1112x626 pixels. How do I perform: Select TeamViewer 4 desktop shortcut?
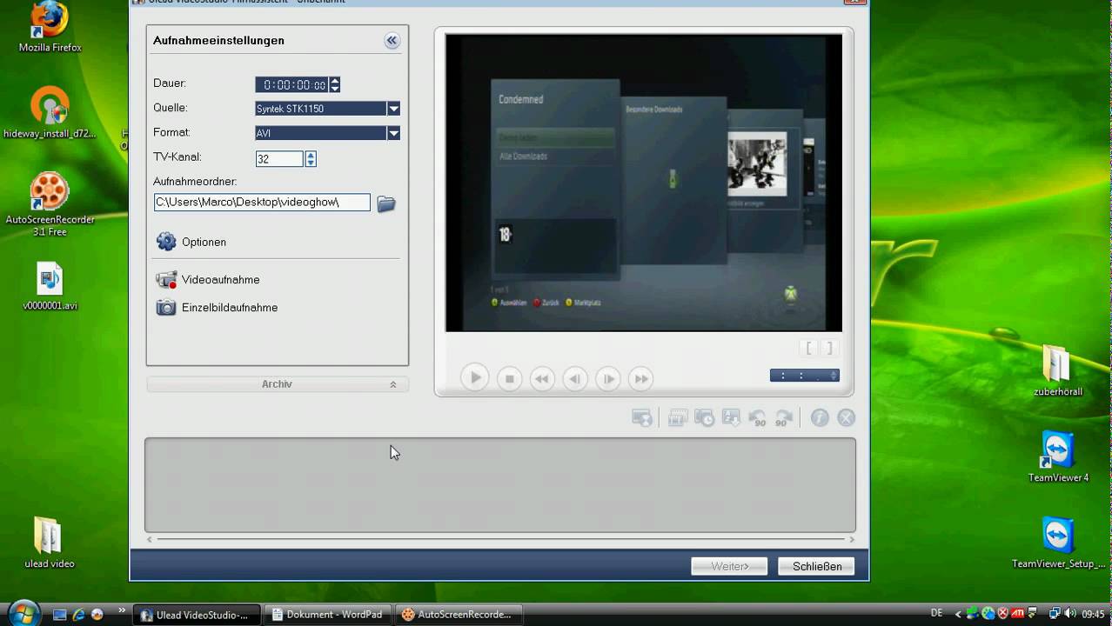coord(1058,456)
